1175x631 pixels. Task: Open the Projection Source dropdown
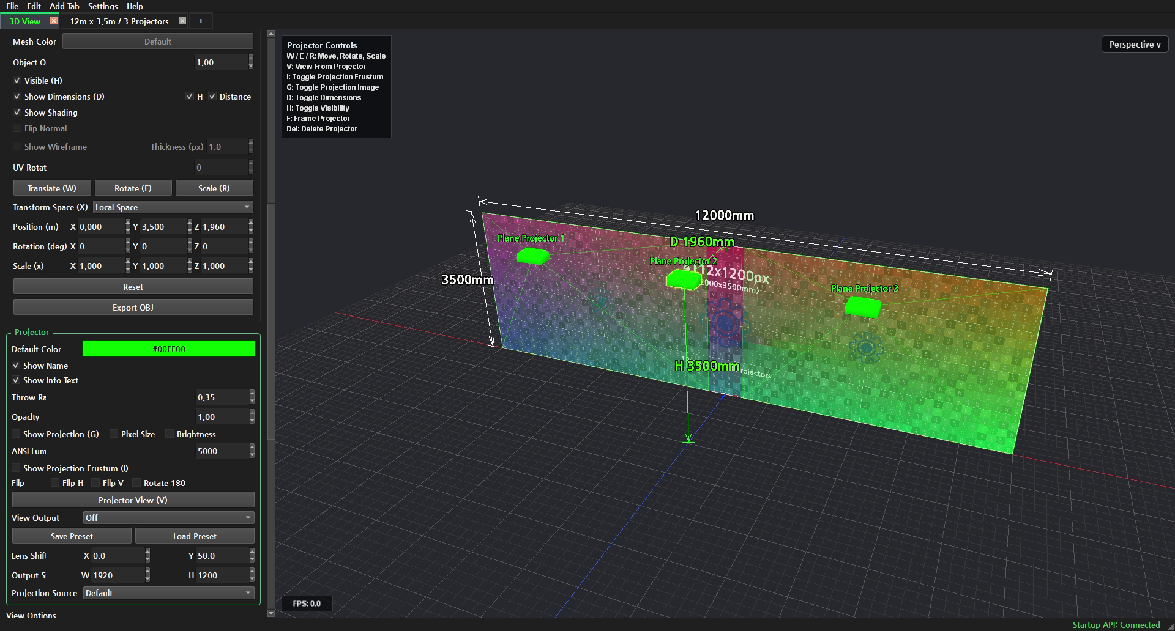pyautogui.click(x=168, y=593)
